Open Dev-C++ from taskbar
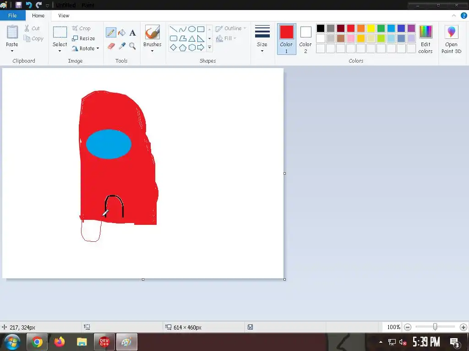Viewport: 469px width, 351px height. click(104, 342)
